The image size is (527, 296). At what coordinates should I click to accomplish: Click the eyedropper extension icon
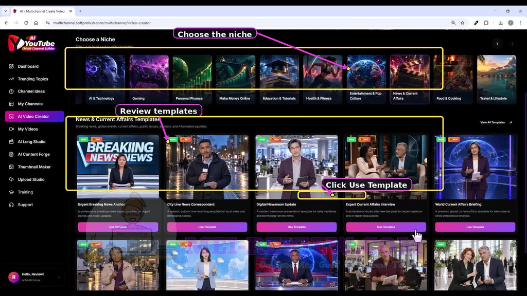point(476,23)
